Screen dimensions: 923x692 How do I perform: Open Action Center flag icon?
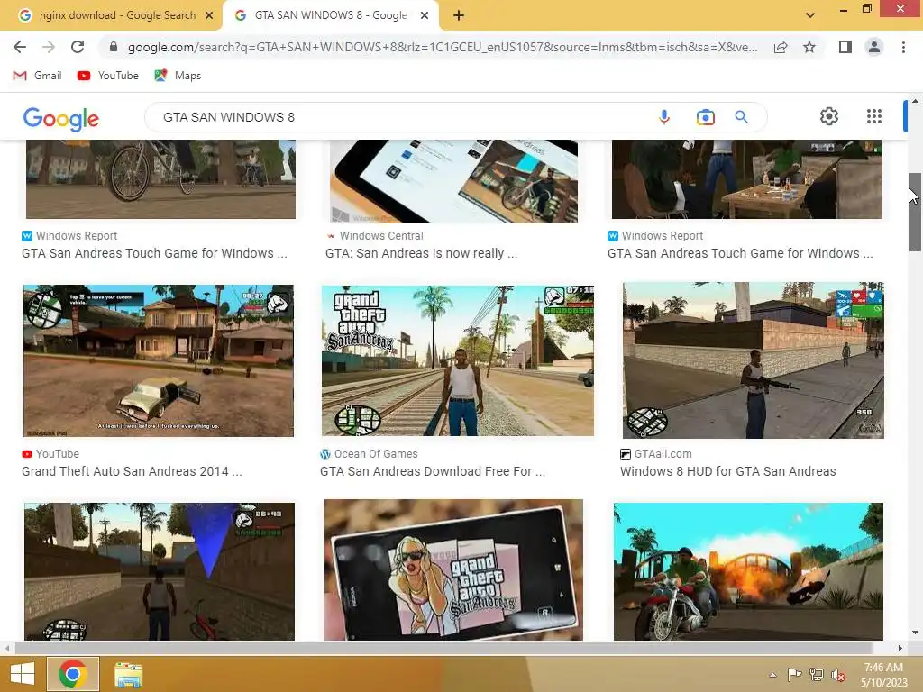[x=794, y=674]
